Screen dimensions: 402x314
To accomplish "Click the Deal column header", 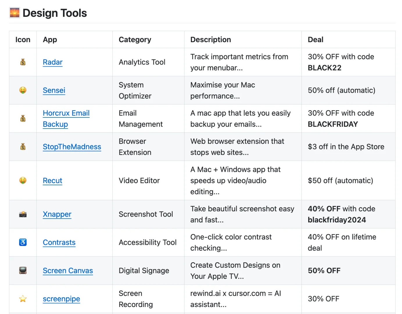I will 315,40.
